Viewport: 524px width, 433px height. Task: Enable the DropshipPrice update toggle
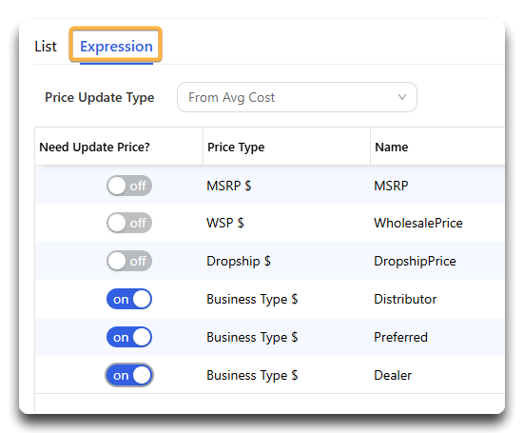tap(129, 261)
